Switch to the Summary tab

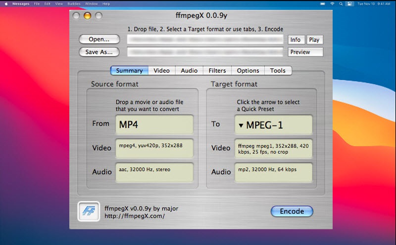(129, 71)
